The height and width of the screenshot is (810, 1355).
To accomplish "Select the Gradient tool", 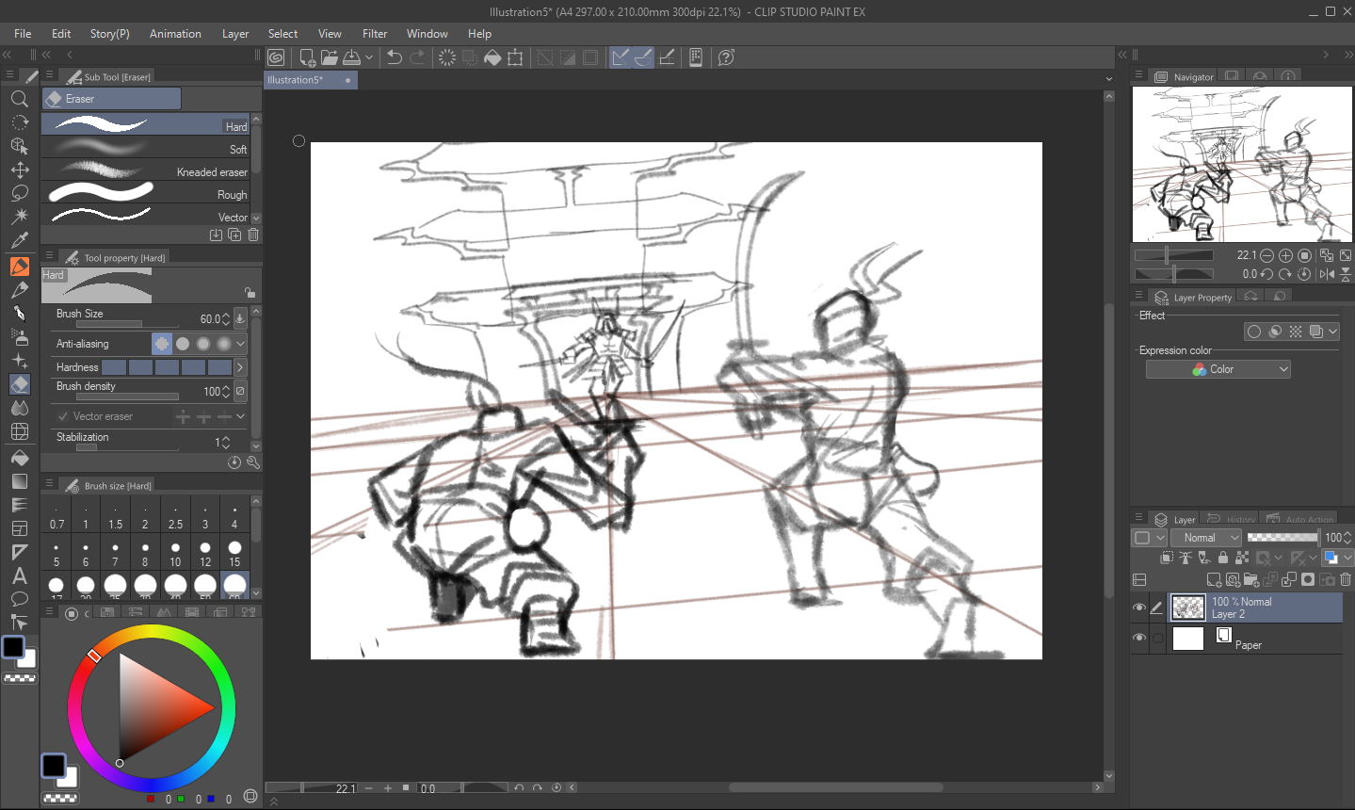I will (x=19, y=481).
